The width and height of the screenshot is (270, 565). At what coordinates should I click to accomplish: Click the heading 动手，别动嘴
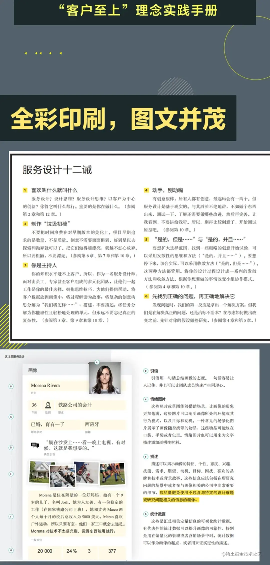pos(168,190)
